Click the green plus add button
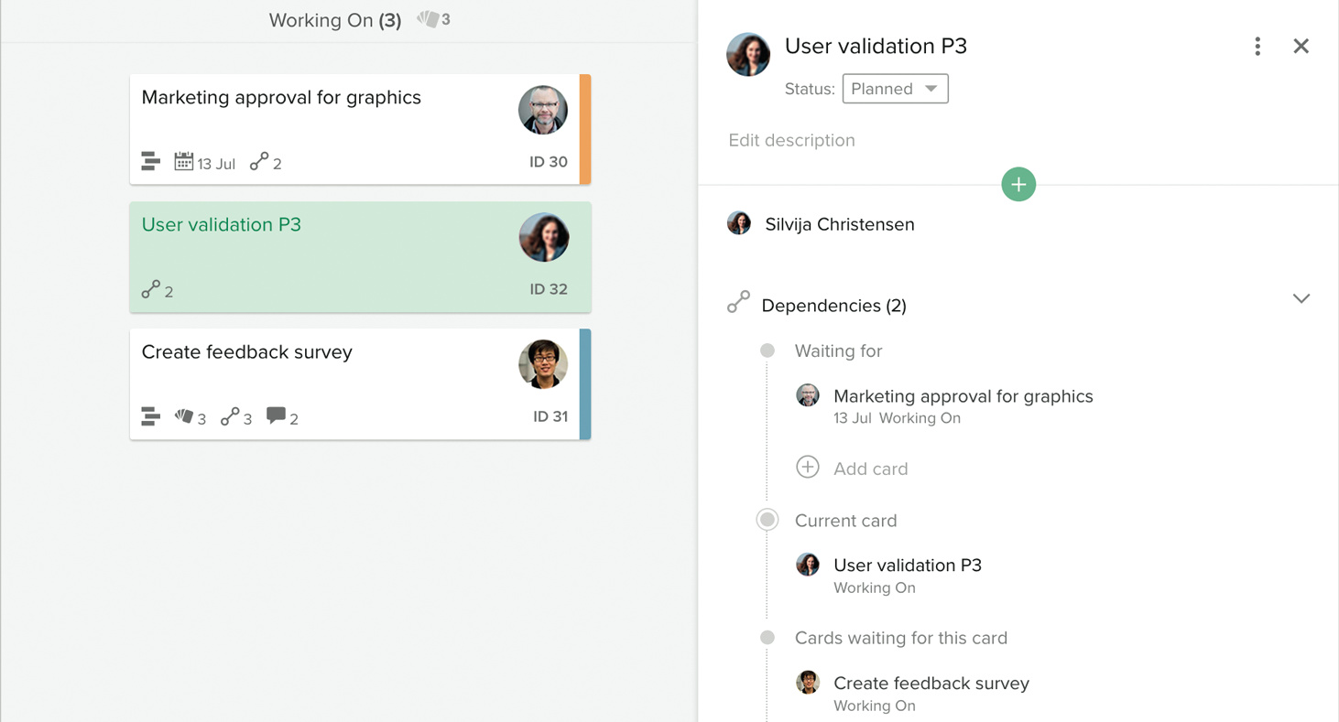Viewport: 1339px width, 722px height. 1018,184
